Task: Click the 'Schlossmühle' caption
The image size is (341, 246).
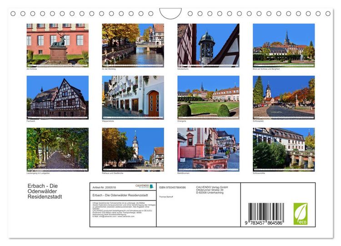Action: coord(259,173)
